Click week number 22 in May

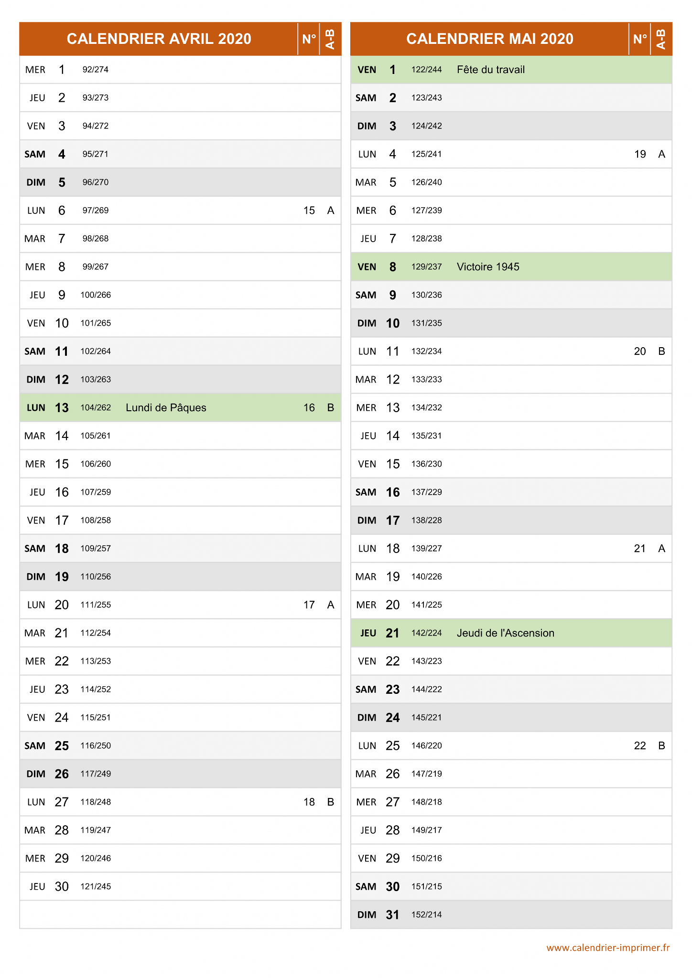[x=640, y=746]
